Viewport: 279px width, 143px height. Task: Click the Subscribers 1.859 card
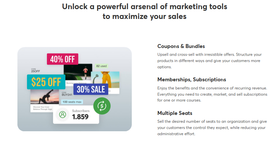tap(76, 115)
